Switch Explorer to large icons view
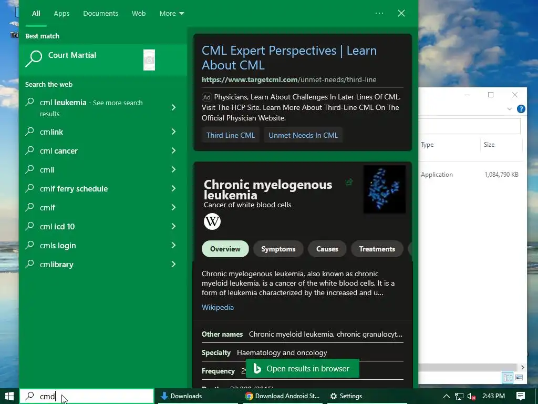The height and width of the screenshot is (404, 538). point(519,378)
